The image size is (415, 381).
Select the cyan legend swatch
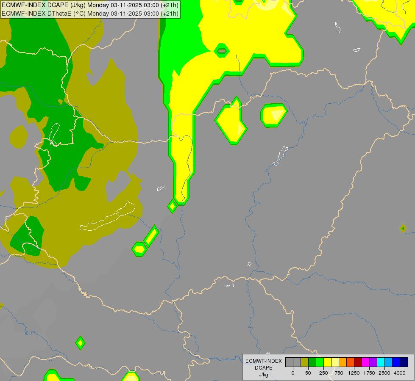(381, 362)
